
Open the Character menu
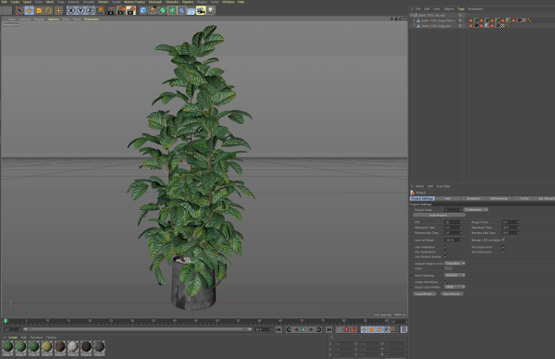point(172,2)
